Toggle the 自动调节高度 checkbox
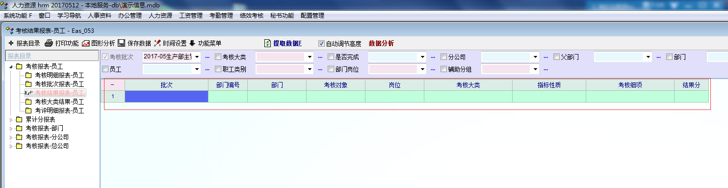728x188 pixels. point(322,43)
